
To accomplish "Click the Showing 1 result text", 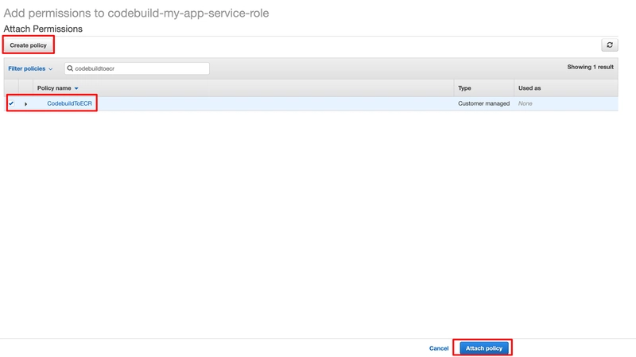I will click(x=590, y=68).
